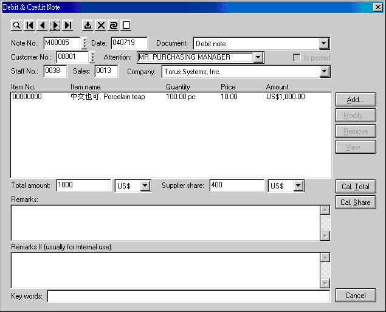Click the Modify... button
The image size is (386, 312).
point(355,115)
